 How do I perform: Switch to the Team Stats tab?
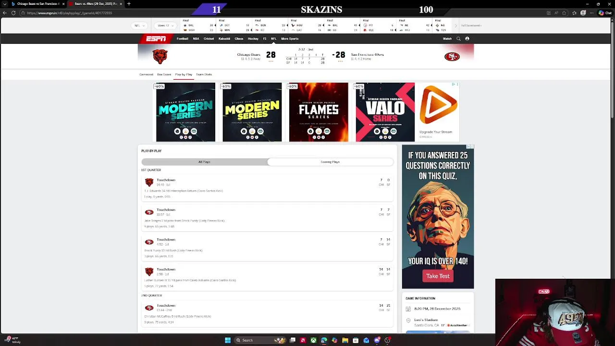click(204, 74)
